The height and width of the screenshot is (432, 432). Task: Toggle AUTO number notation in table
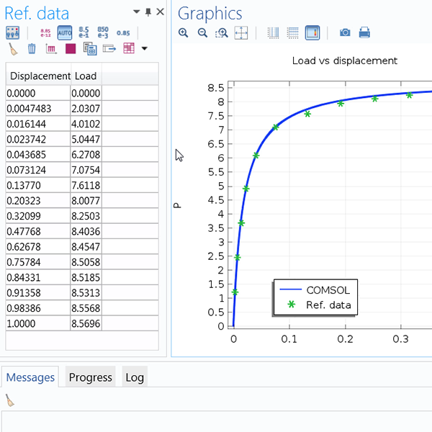click(65, 32)
